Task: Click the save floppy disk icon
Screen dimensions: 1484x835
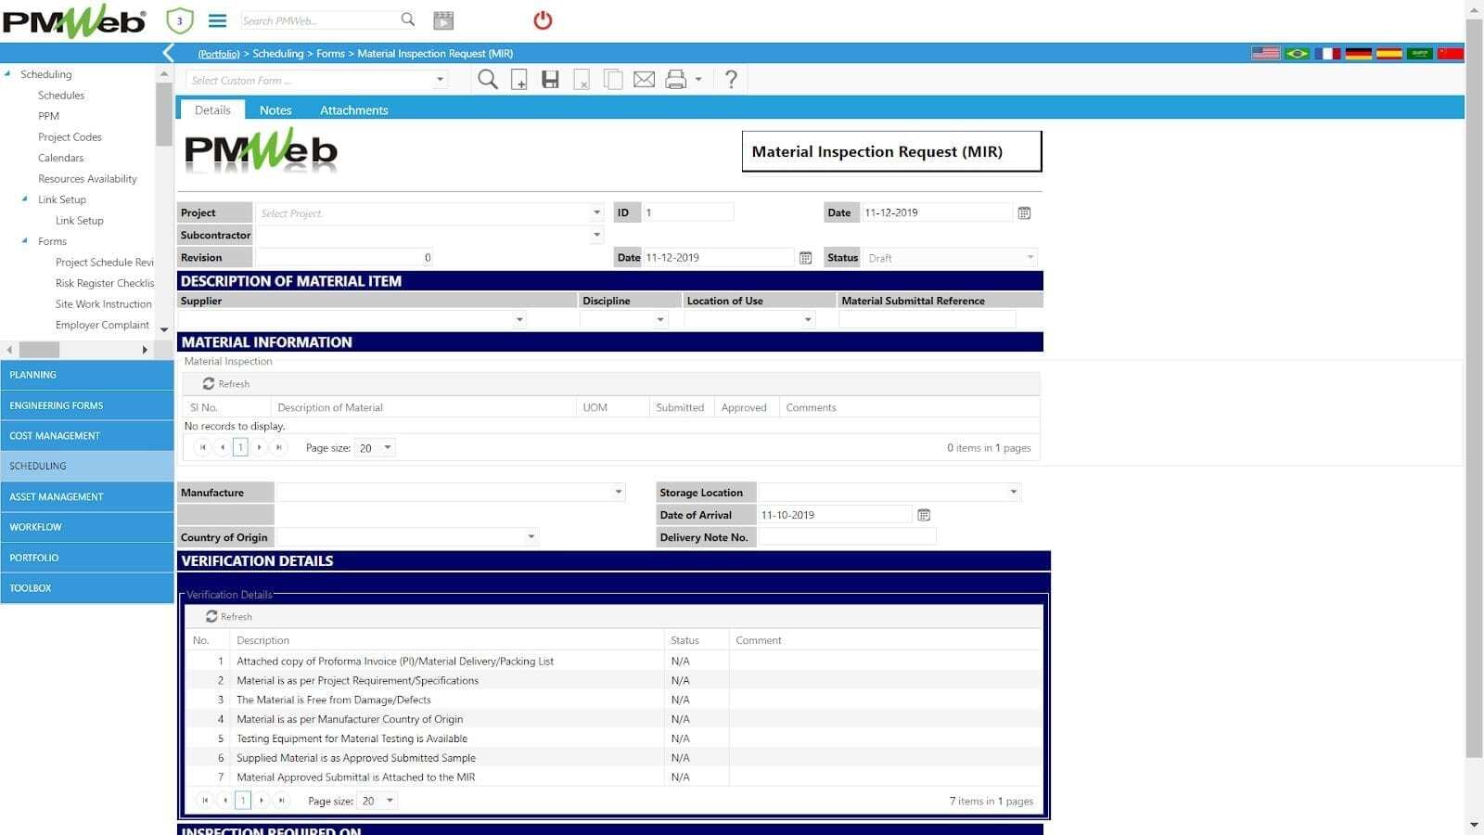Action: point(550,80)
